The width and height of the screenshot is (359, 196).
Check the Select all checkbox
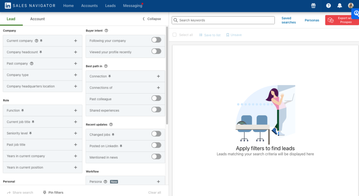coord(175,35)
